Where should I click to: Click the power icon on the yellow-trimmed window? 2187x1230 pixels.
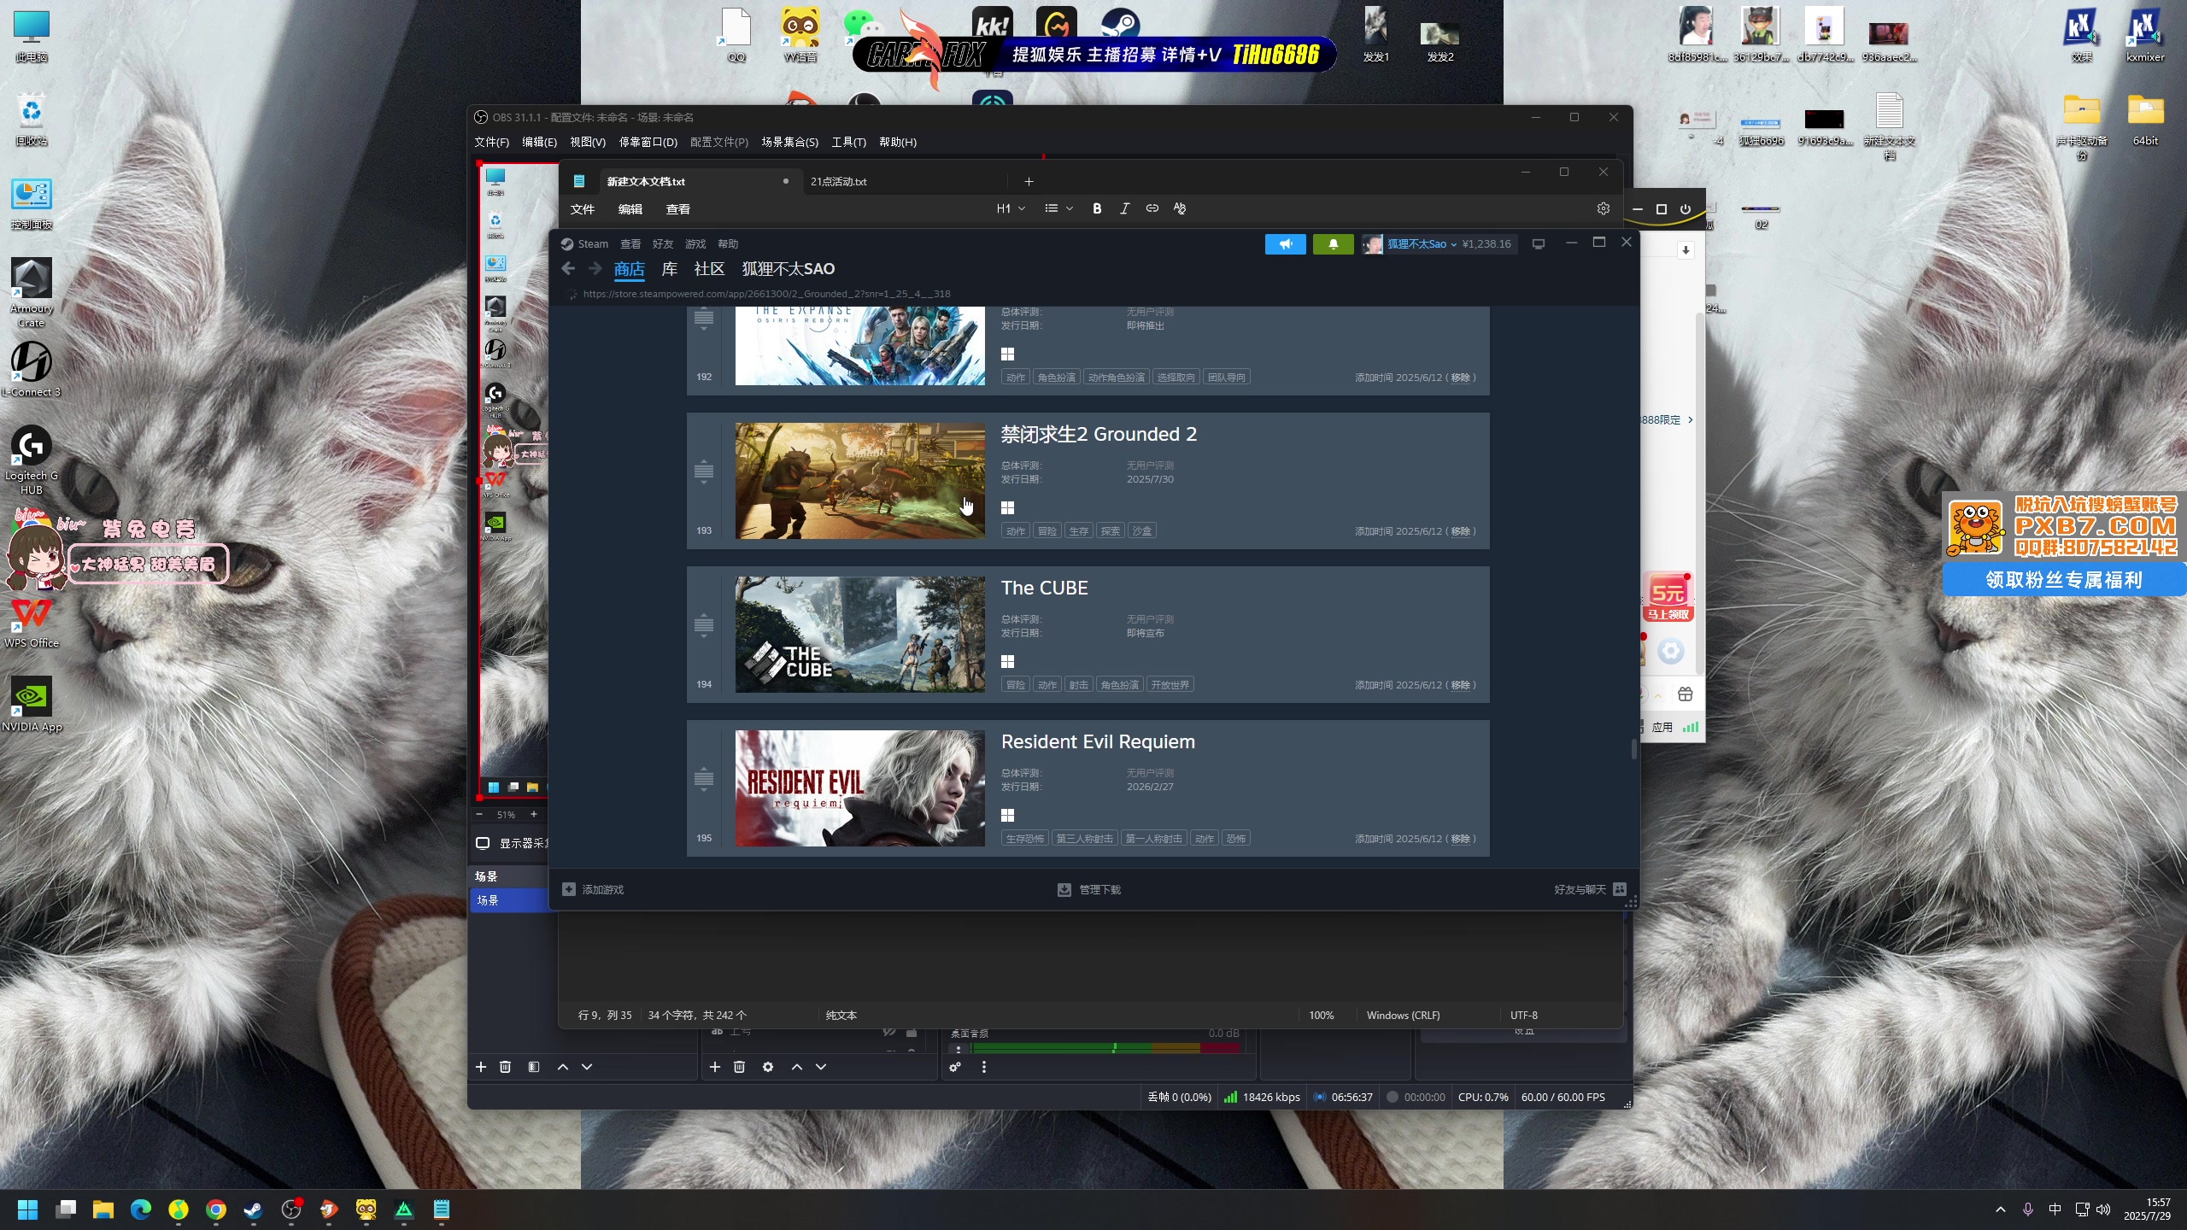point(1686,209)
